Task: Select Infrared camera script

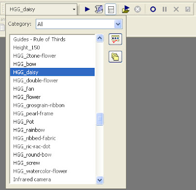Action: pyautogui.click(x=52, y=179)
